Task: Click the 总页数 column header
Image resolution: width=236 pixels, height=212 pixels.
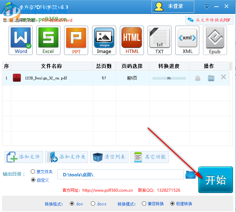Action: tap(104, 66)
